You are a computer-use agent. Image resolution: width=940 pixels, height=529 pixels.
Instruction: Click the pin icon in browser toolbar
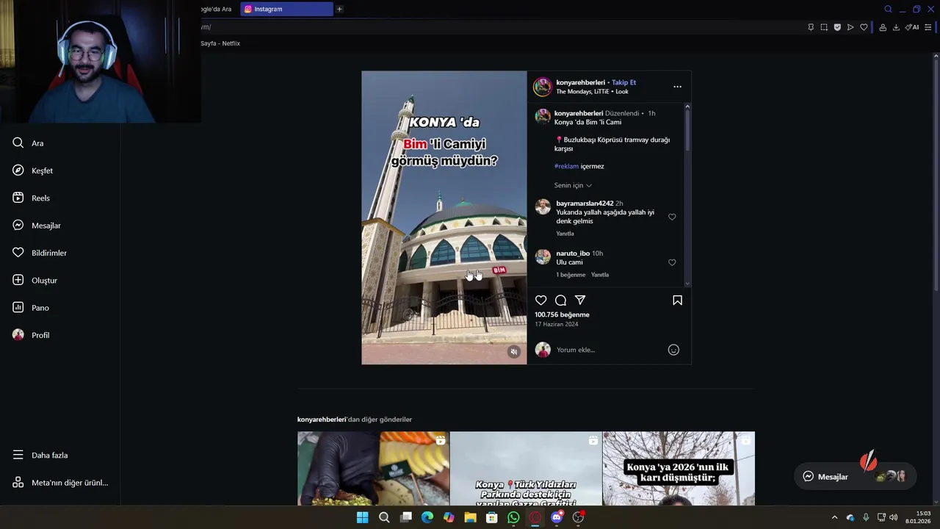811,27
